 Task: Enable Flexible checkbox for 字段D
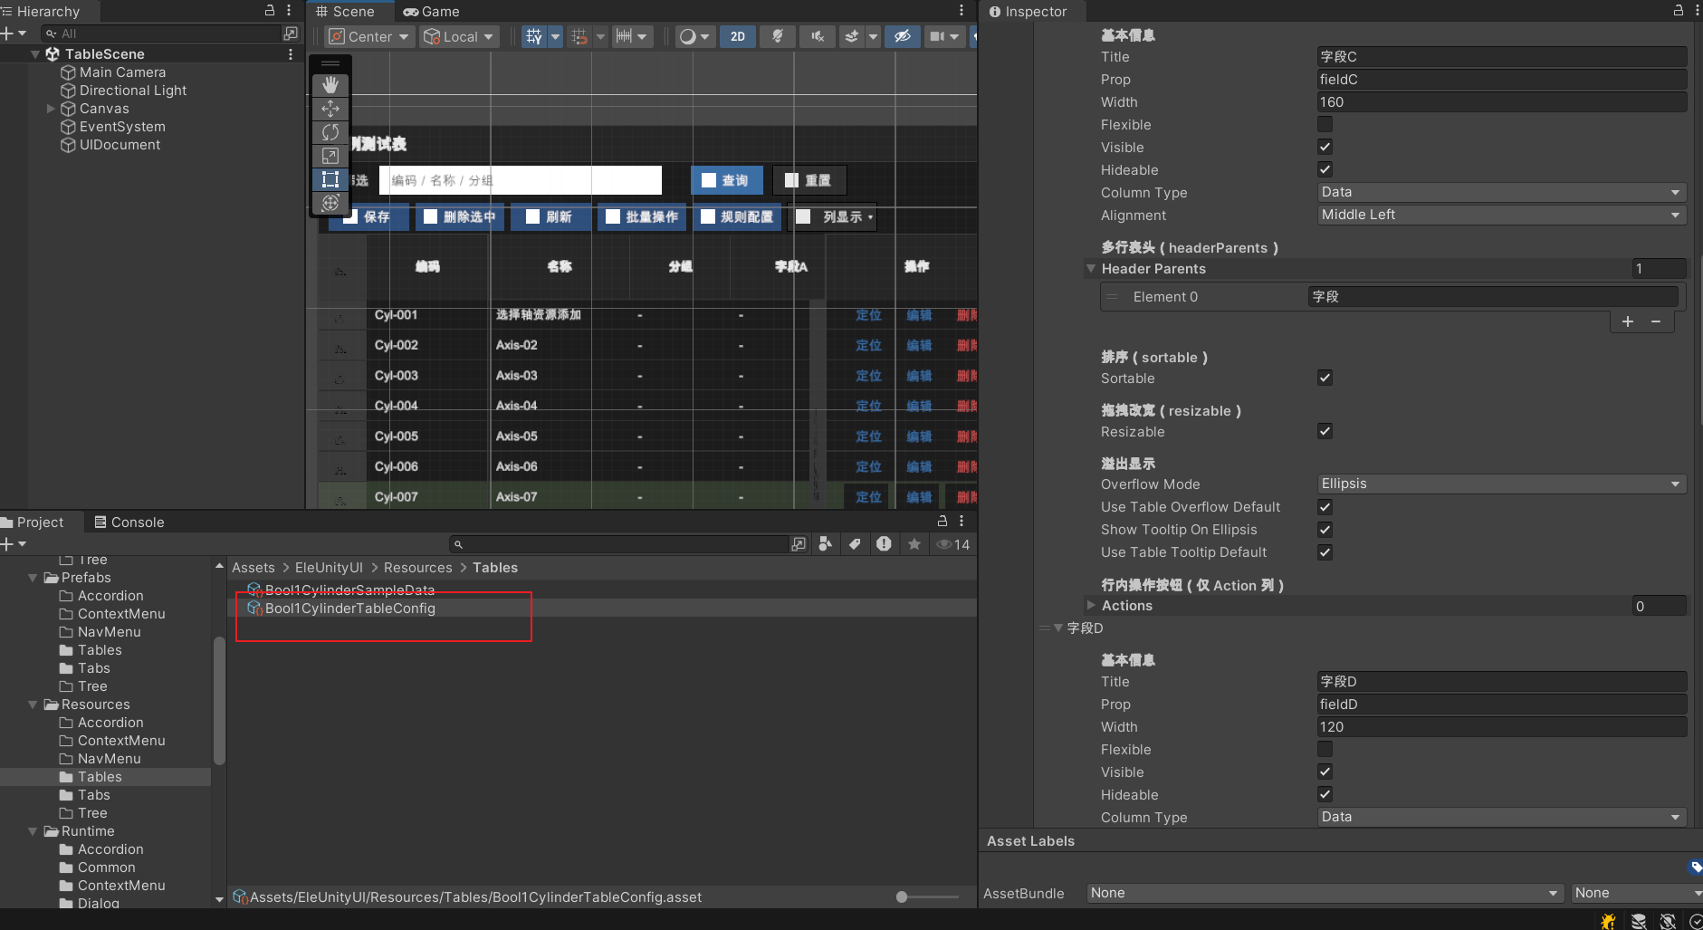[1325, 749]
